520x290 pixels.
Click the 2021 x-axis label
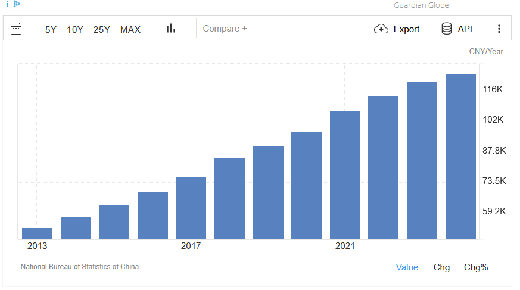(345, 246)
